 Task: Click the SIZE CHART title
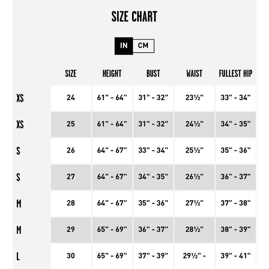134,16
